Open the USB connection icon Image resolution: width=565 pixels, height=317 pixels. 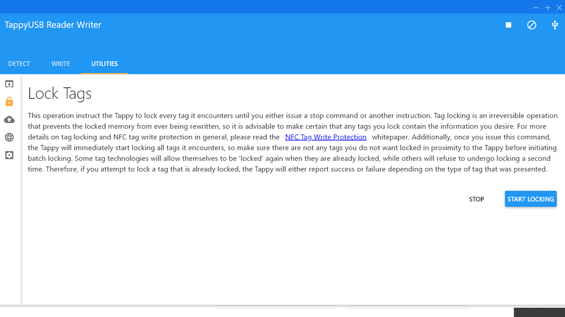(555, 25)
